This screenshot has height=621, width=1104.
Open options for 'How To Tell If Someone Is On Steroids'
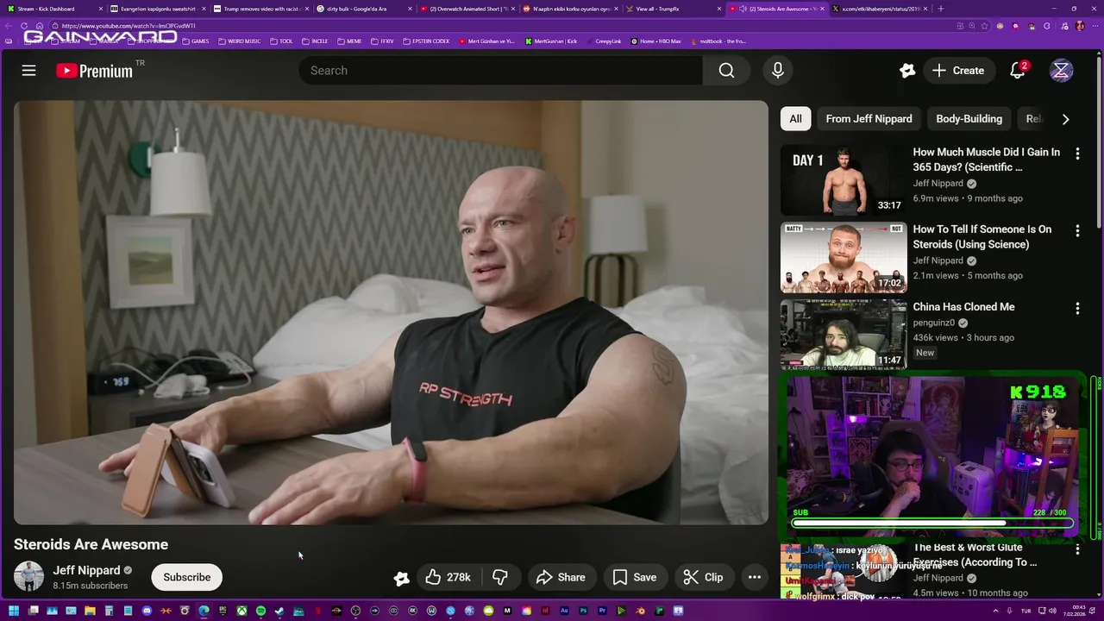click(1077, 231)
